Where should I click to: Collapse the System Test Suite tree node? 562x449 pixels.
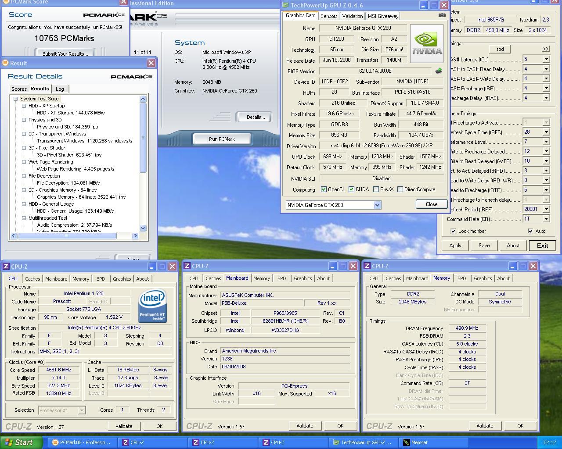pyautogui.click(x=15, y=99)
